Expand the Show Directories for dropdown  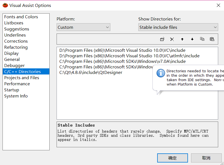(x=178, y=27)
